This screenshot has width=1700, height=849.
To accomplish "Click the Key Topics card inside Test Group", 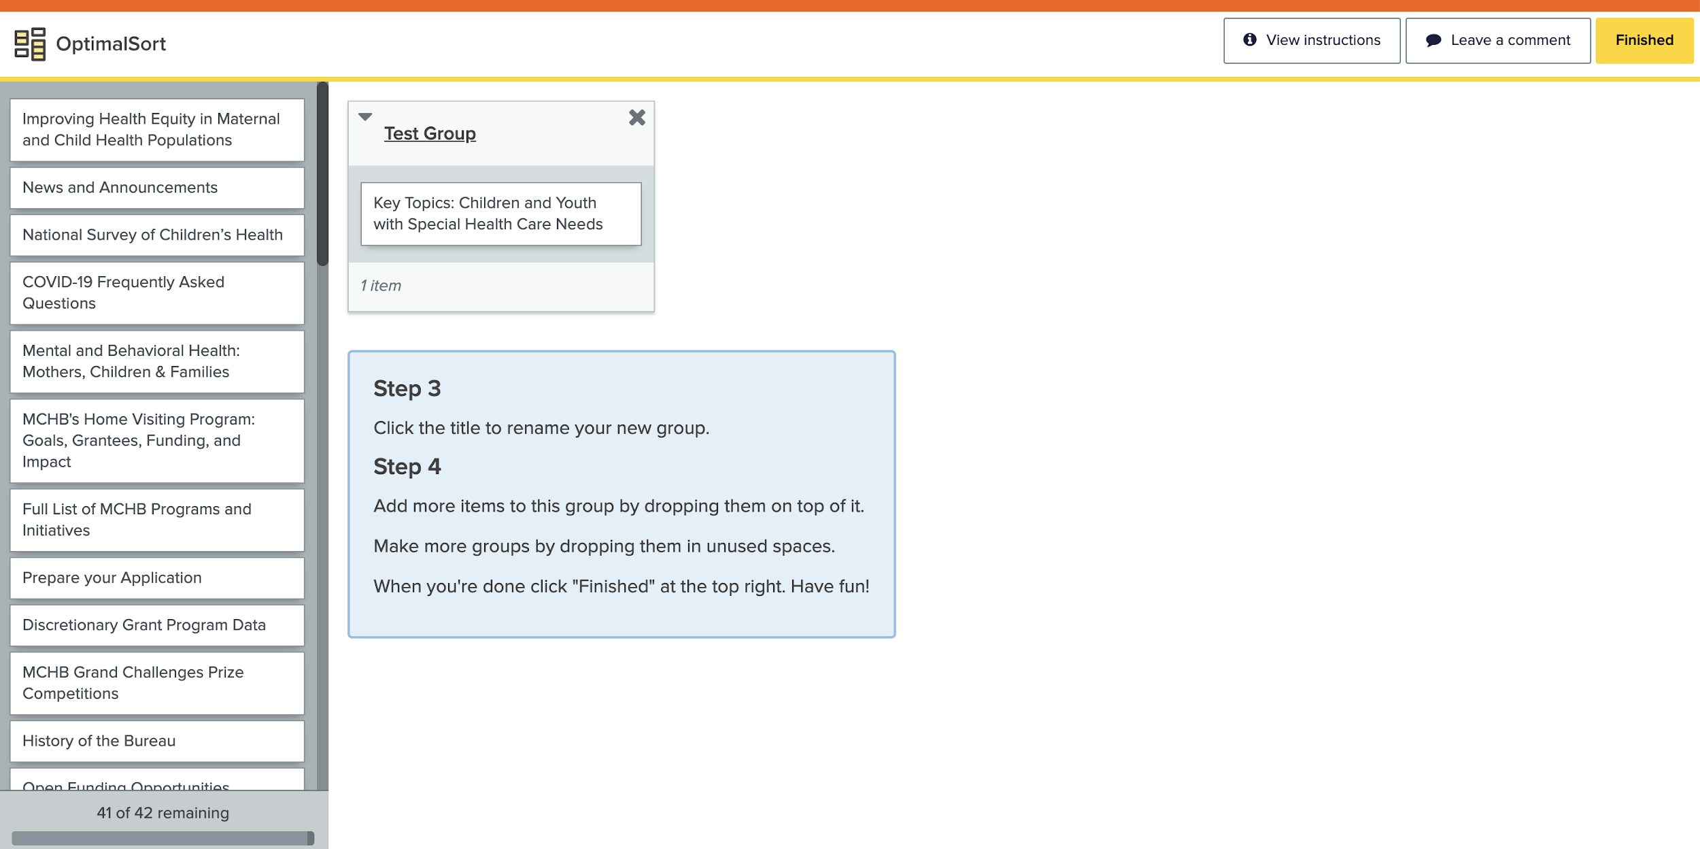I will (500, 214).
